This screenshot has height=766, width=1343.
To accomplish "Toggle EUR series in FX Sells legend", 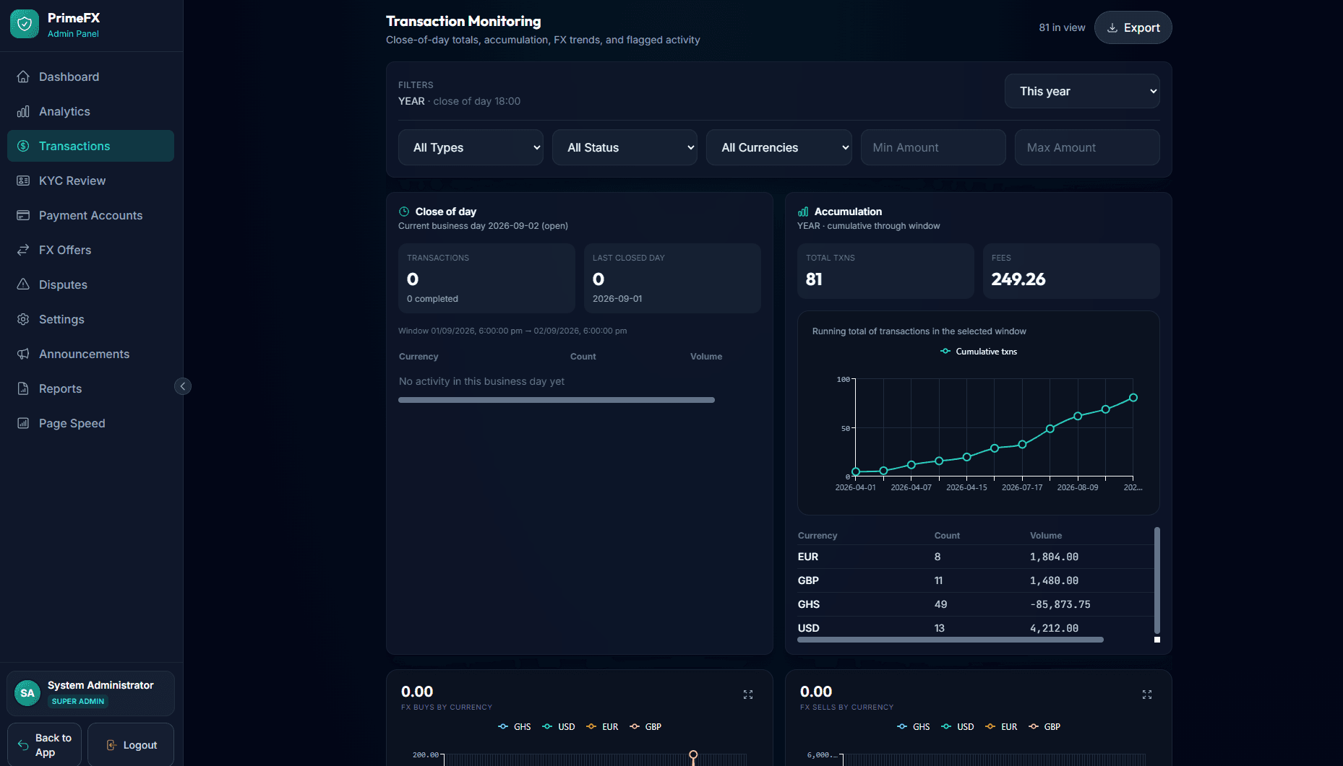I will pyautogui.click(x=1001, y=727).
